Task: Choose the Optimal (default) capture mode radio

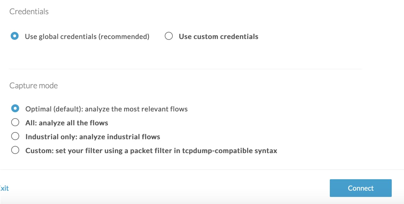Action: point(15,109)
